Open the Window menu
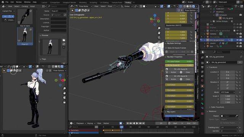The height and width of the screenshot is (137, 244). pos(27,2)
